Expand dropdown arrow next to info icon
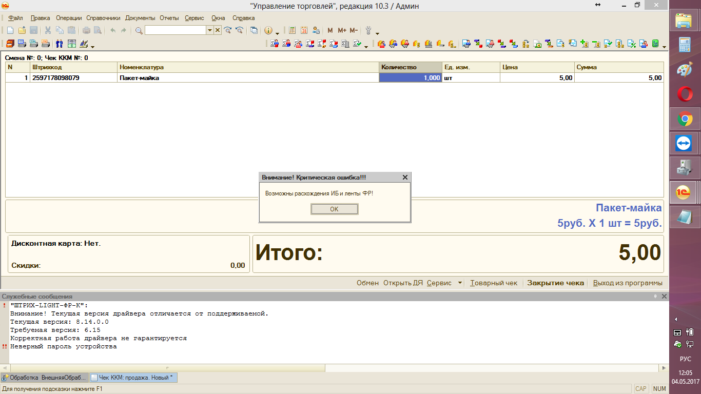Image resolution: width=701 pixels, height=394 pixels. (277, 32)
